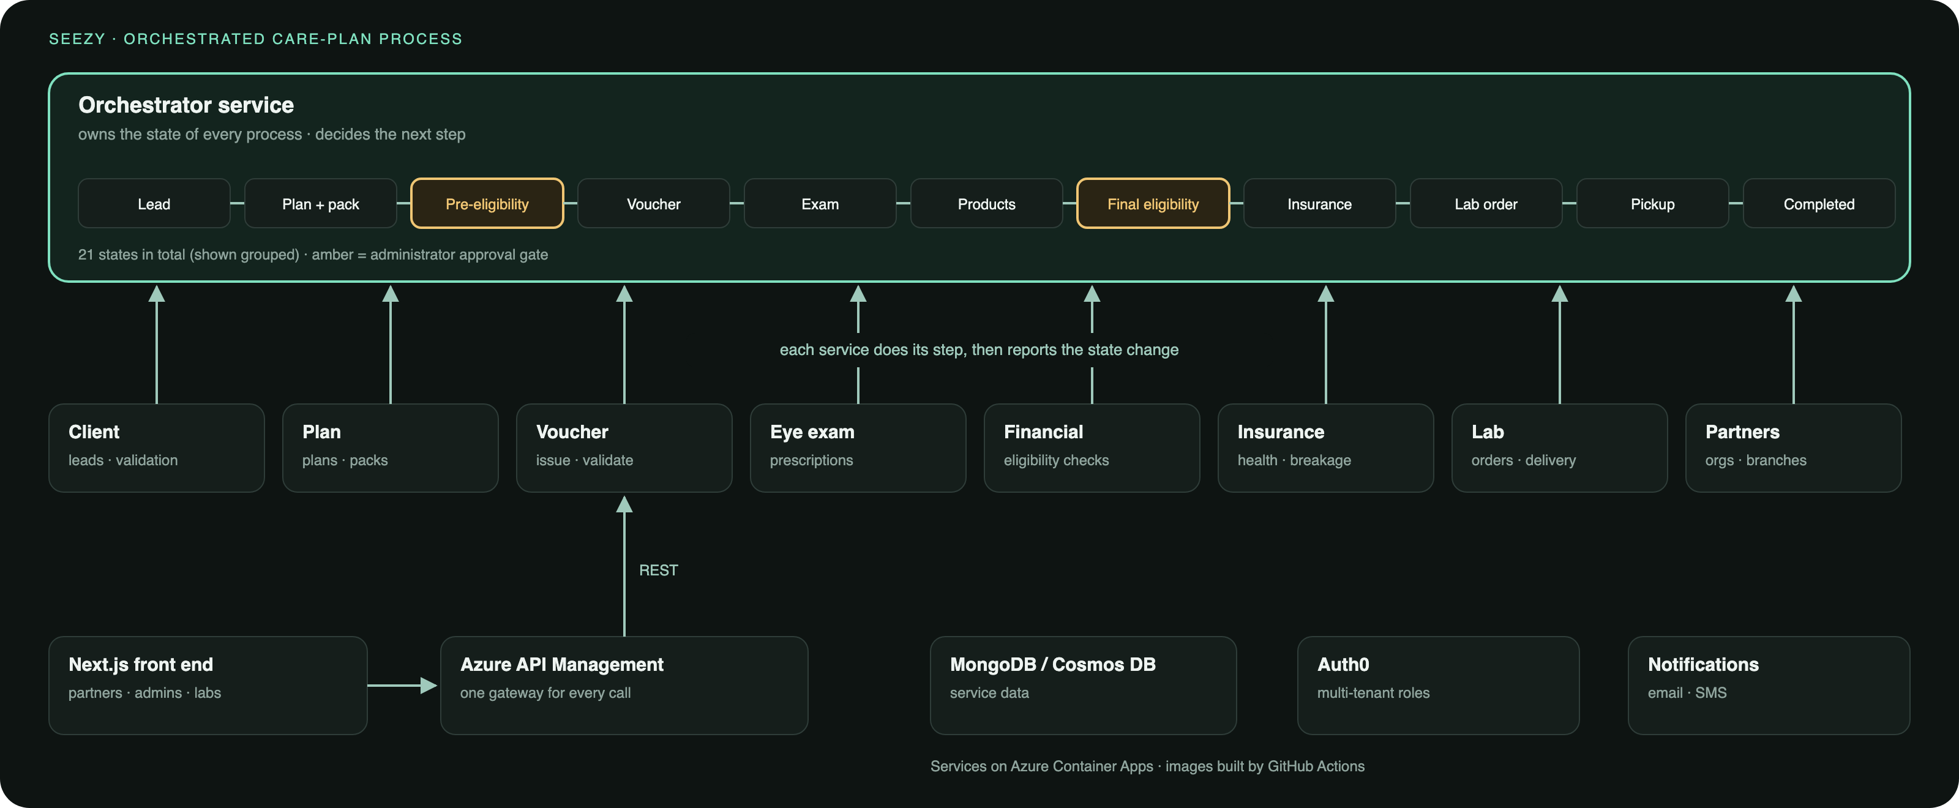This screenshot has width=1959, height=808.
Task: Click 'eligibility checks' text
Action: click(x=1056, y=461)
